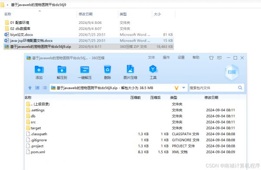
Task: Click the 360压缩 app icon in title bar
Action: pyautogui.click(x=29, y=58)
